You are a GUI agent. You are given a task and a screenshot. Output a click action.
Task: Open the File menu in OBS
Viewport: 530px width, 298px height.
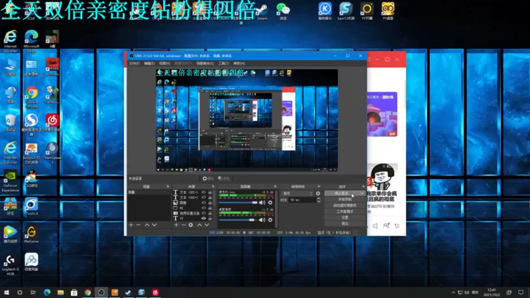click(x=134, y=64)
